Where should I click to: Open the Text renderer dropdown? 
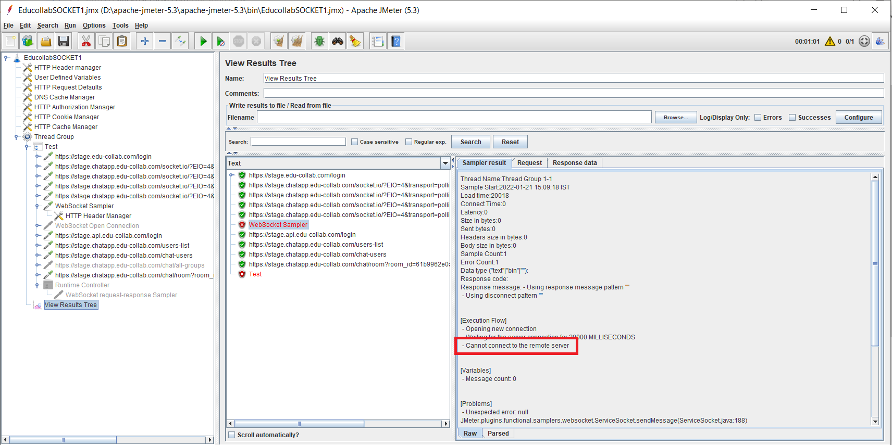[445, 163]
